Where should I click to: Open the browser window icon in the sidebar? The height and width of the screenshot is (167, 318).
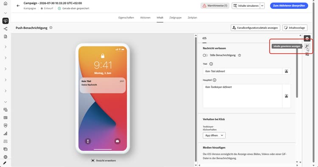click(x=6, y=149)
